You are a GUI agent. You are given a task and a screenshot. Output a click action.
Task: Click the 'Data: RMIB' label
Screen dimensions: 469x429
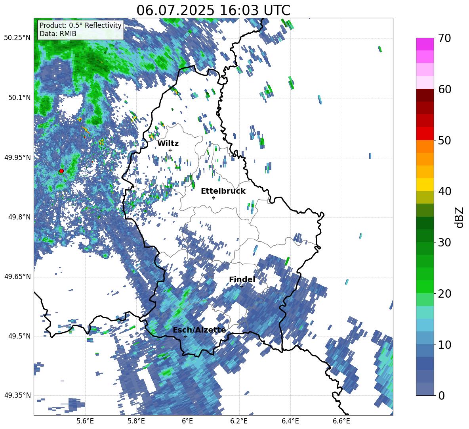58,34
